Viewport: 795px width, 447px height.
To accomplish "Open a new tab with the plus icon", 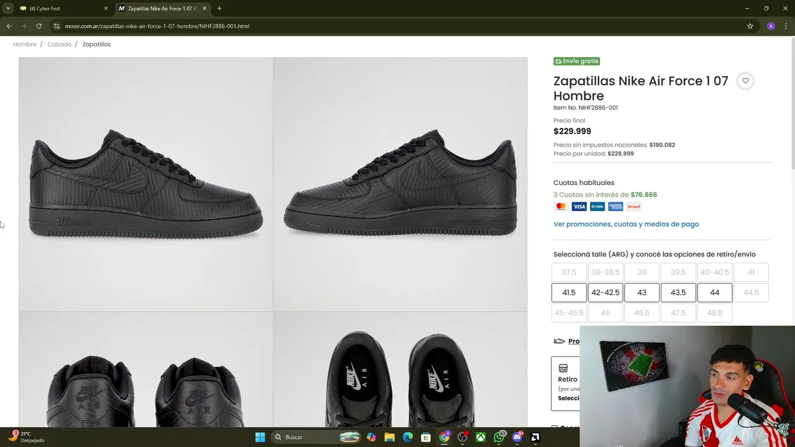I will tap(219, 9).
